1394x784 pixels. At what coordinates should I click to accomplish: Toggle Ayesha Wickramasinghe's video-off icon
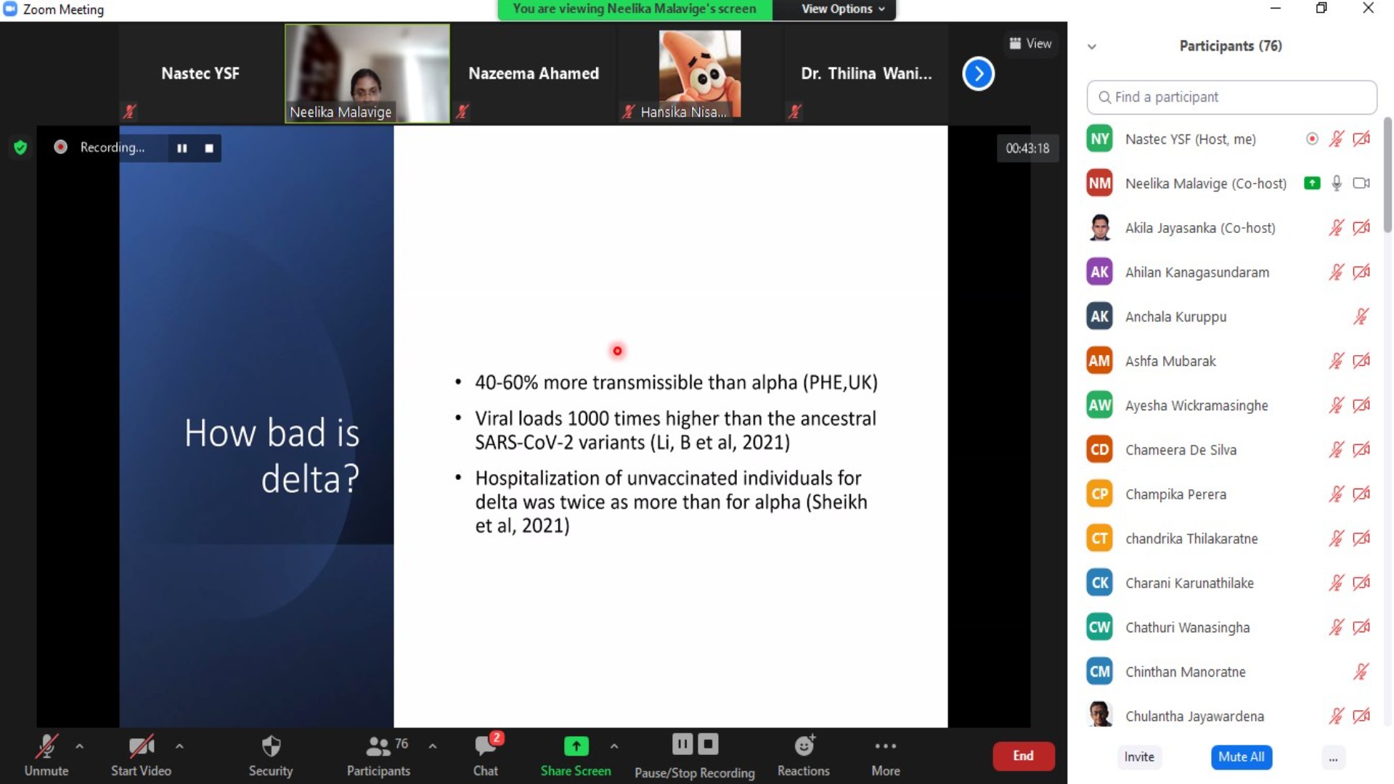tap(1361, 404)
